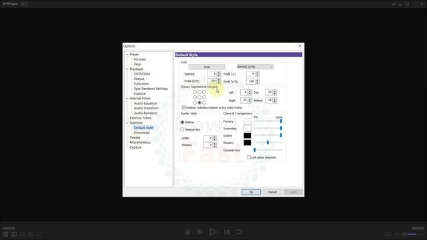
Task: Click the second icon in the bottom-left player toolbar
Action: [x=14, y=234]
